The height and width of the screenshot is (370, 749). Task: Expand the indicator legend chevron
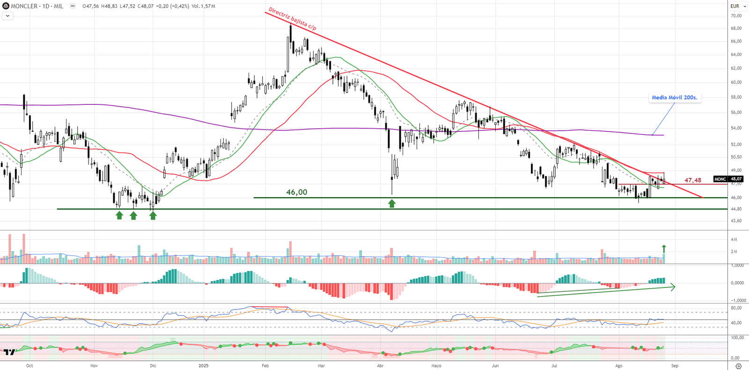[7, 16]
